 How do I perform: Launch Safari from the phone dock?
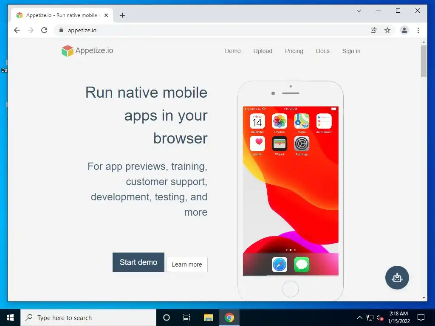[280, 264]
